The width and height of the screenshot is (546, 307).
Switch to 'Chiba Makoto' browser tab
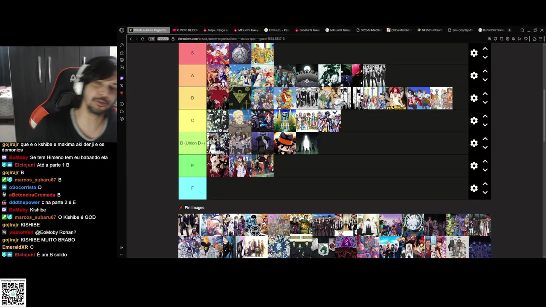coord(400,30)
